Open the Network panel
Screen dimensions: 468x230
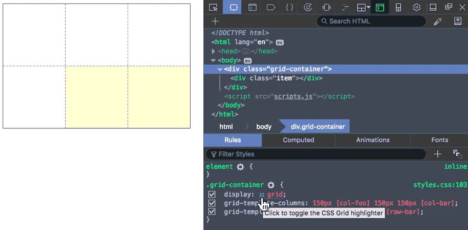(x=345, y=7)
